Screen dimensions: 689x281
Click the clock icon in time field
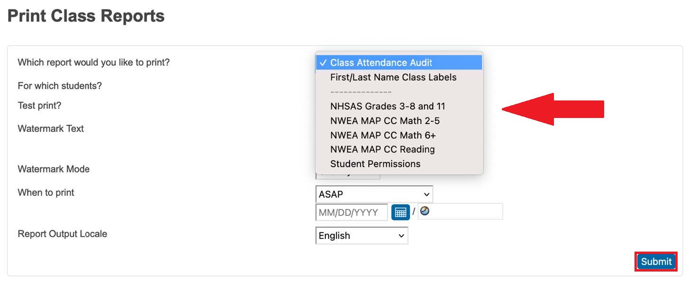425,211
